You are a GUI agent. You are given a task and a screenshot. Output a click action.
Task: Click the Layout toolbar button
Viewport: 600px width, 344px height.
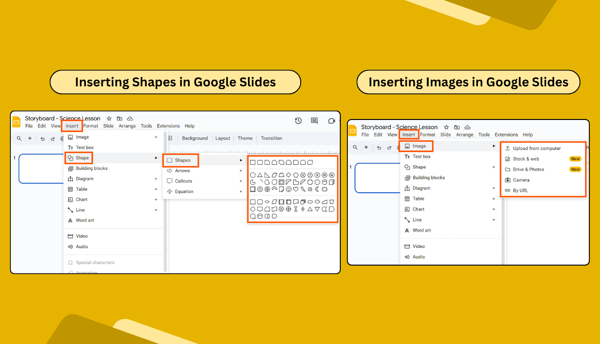pos(223,138)
